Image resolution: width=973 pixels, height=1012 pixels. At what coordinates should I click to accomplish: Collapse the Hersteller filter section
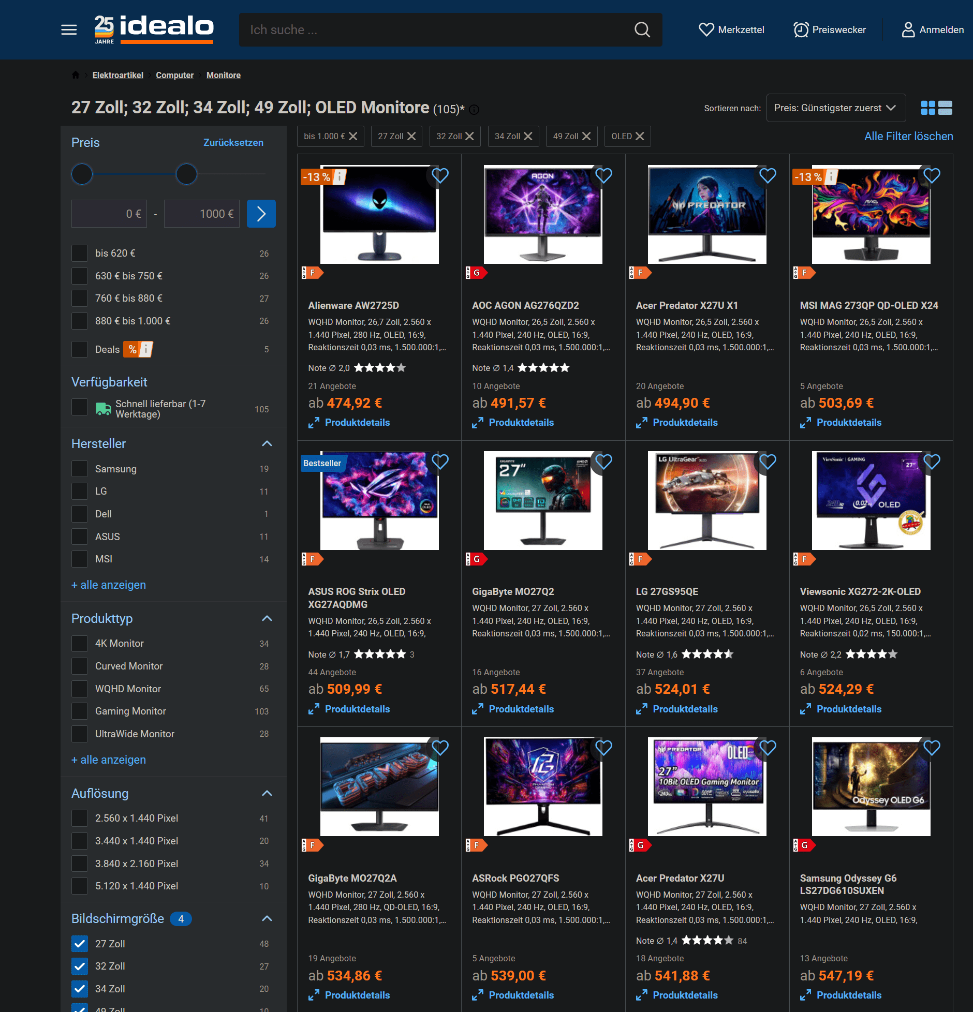pos(267,443)
